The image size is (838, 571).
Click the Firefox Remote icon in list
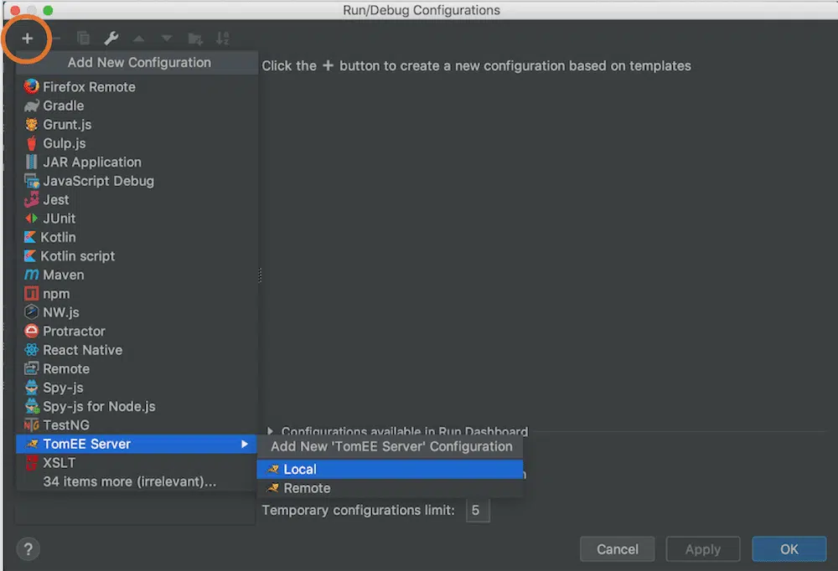pos(32,86)
